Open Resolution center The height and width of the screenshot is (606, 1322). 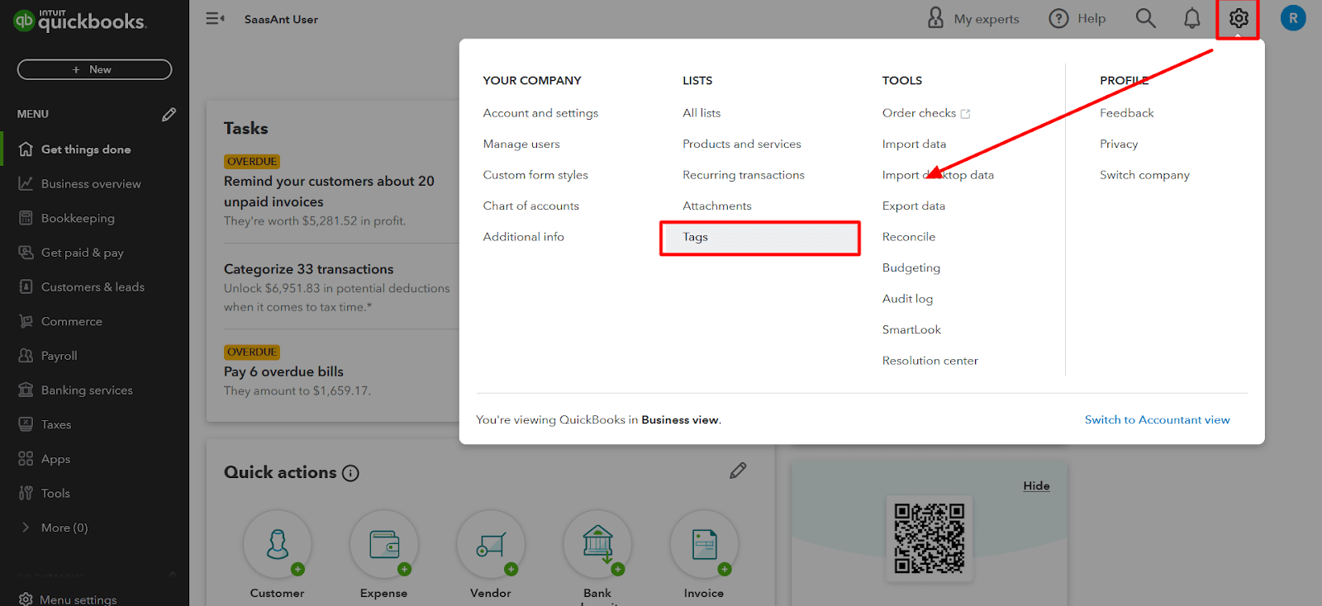930,361
